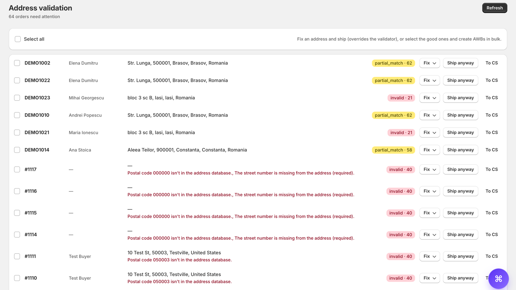Tick the checkbox for order #1116
This screenshot has width=516, height=290.
[17, 191]
